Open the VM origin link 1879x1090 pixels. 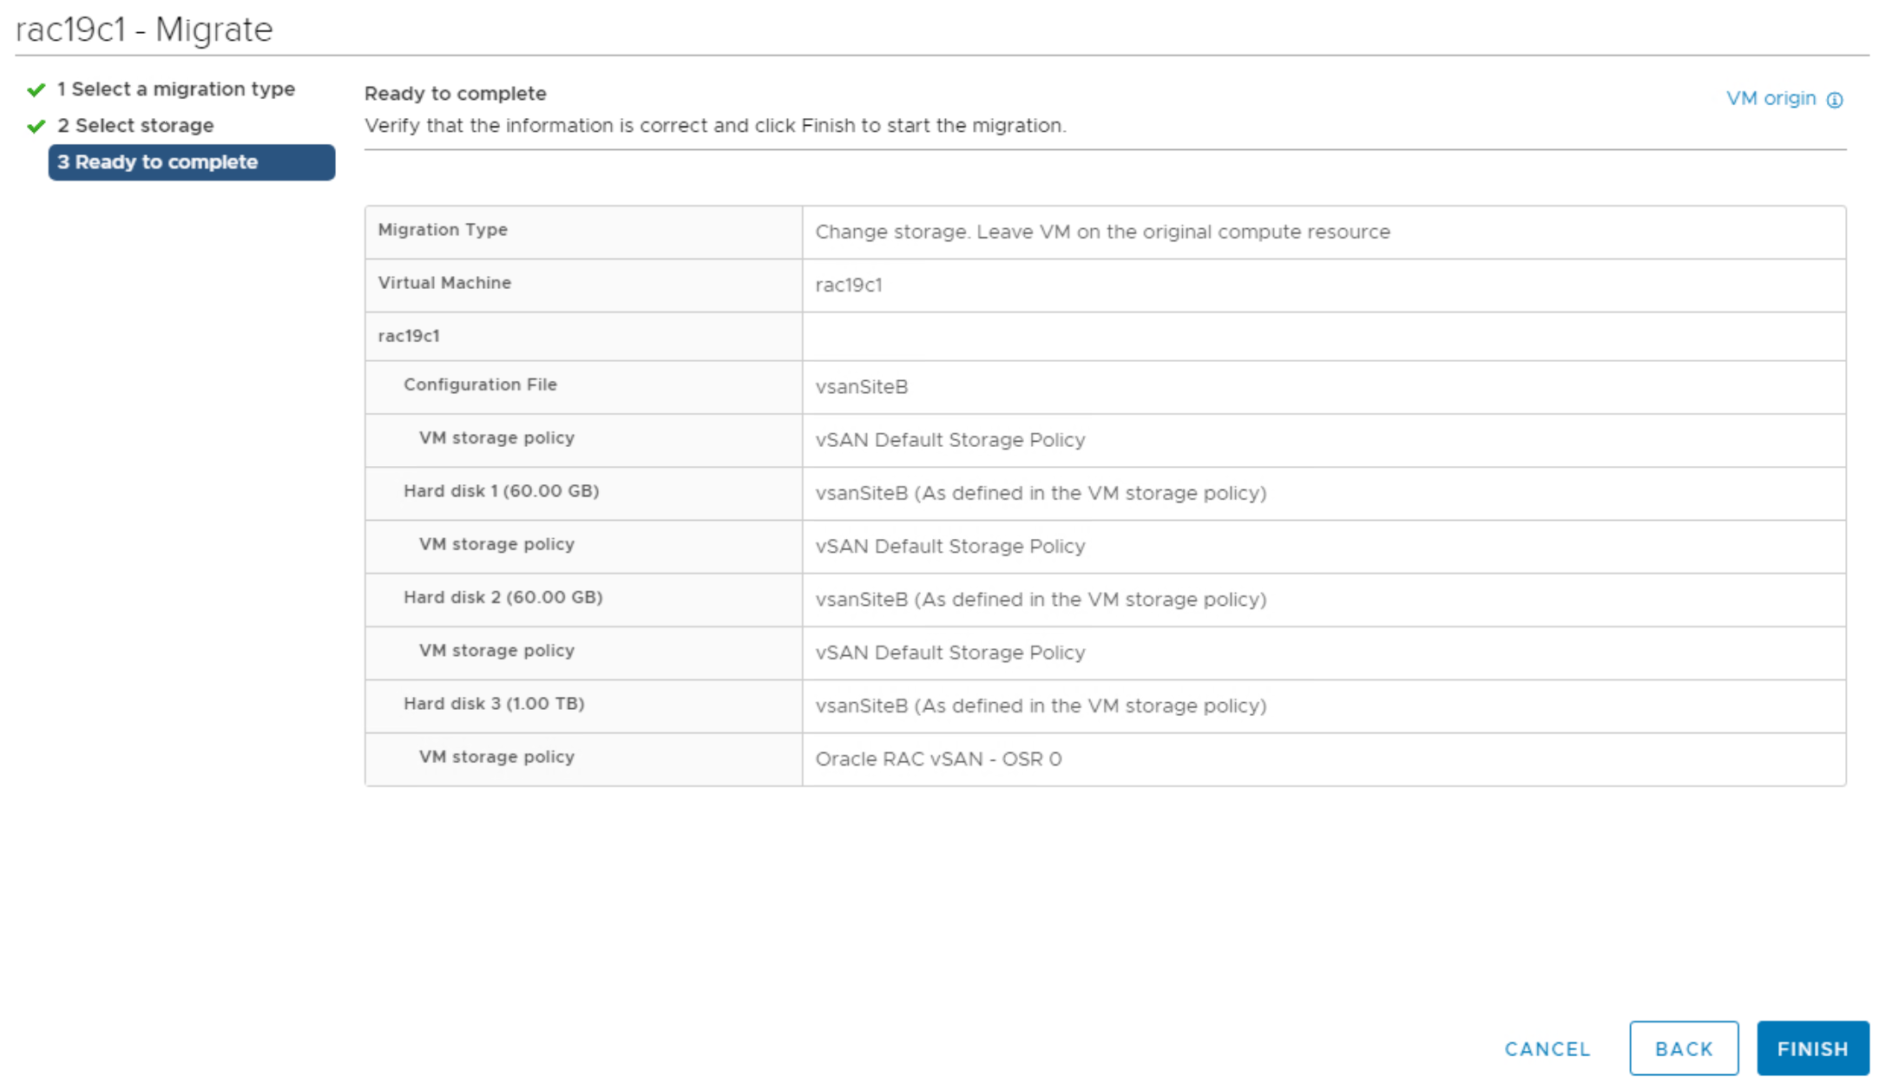[1771, 99]
